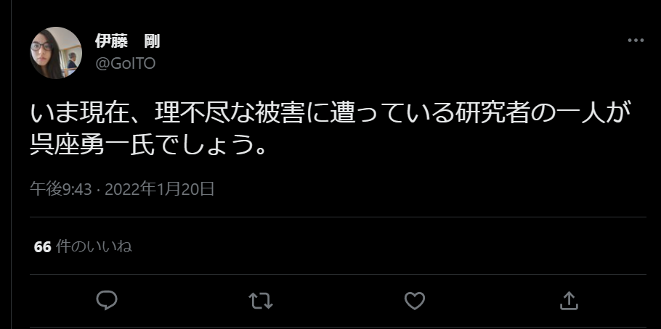The height and width of the screenshot is (329, 661).
Task: Open the 午後9:43 timestamp link
Action: (61, 189)
